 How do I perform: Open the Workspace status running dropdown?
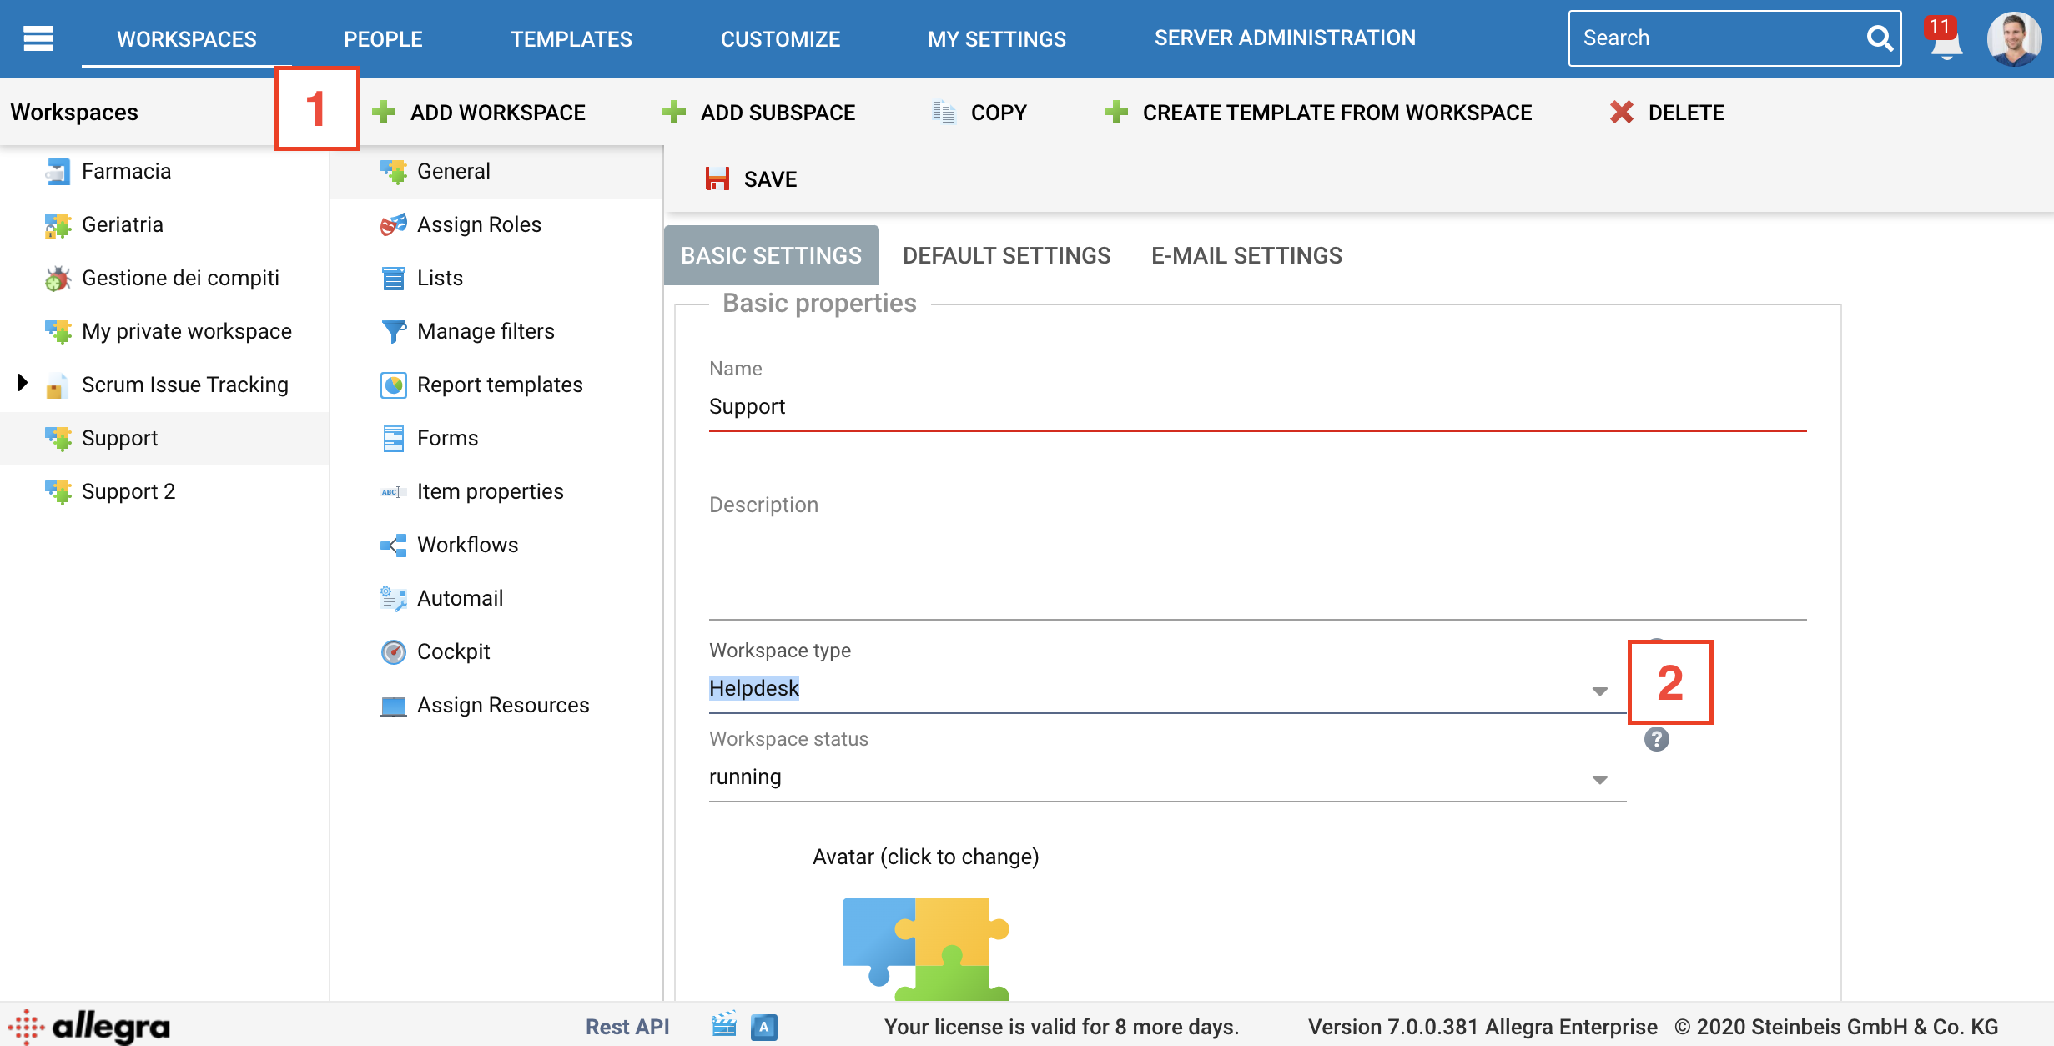(x=1599, y=779)
